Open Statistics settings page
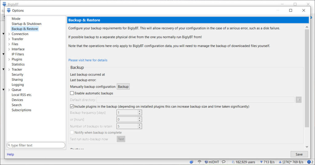The height and width of the screenshot is (165, 315). (18, 64)
